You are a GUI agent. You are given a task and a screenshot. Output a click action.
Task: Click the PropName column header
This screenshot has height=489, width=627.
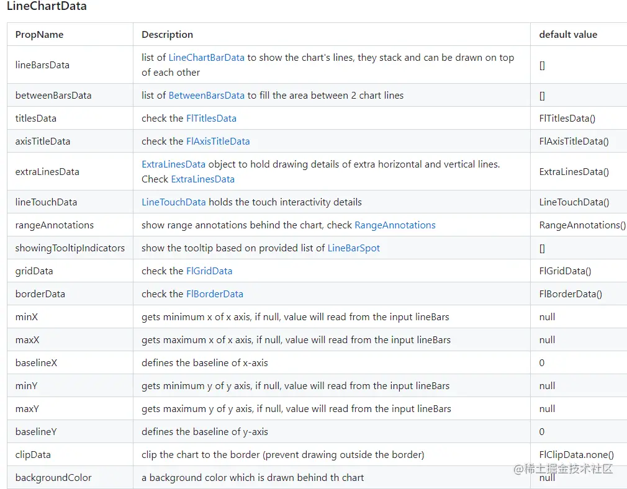click(39, 35)
